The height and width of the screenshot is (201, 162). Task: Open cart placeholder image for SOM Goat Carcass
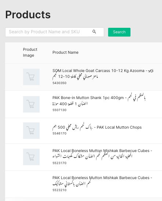pos(31,77)
